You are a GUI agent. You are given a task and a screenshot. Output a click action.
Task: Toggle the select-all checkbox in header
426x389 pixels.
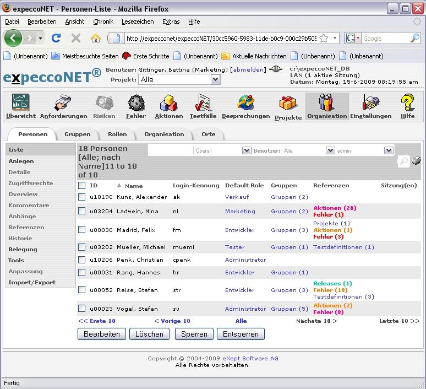(81, 186)
